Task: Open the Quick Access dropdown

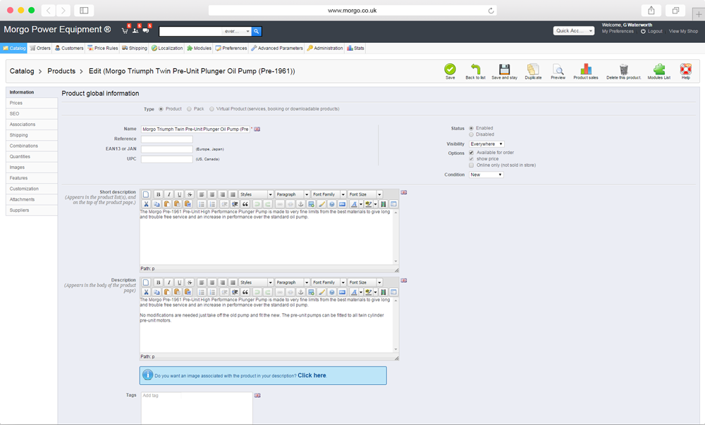Action: (574, 30)
